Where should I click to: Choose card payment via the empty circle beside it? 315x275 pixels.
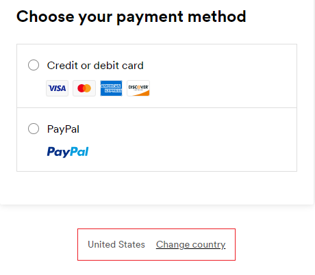pos(34,65)
